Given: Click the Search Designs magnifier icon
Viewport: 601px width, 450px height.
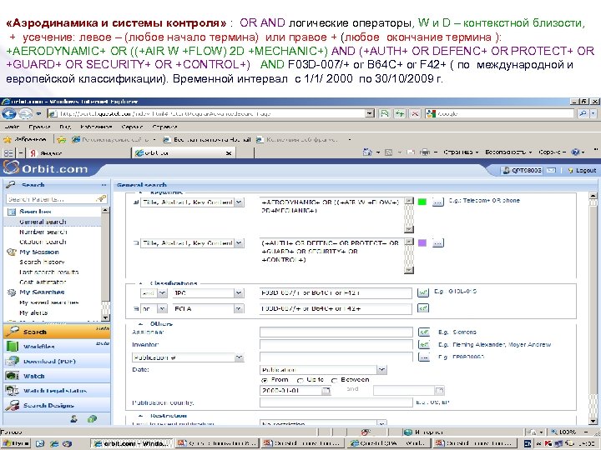Looking at the screenshot, I should pyautogui.click(x=13, y=405).
